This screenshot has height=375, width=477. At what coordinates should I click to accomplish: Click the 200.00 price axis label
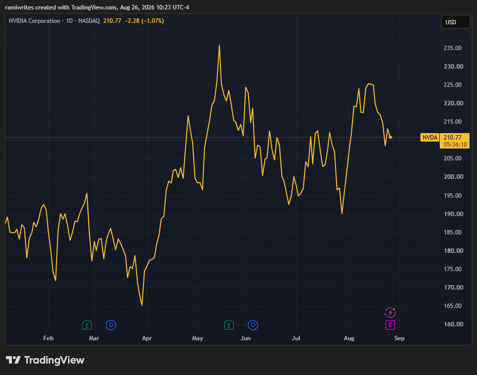tap(453, 176)
